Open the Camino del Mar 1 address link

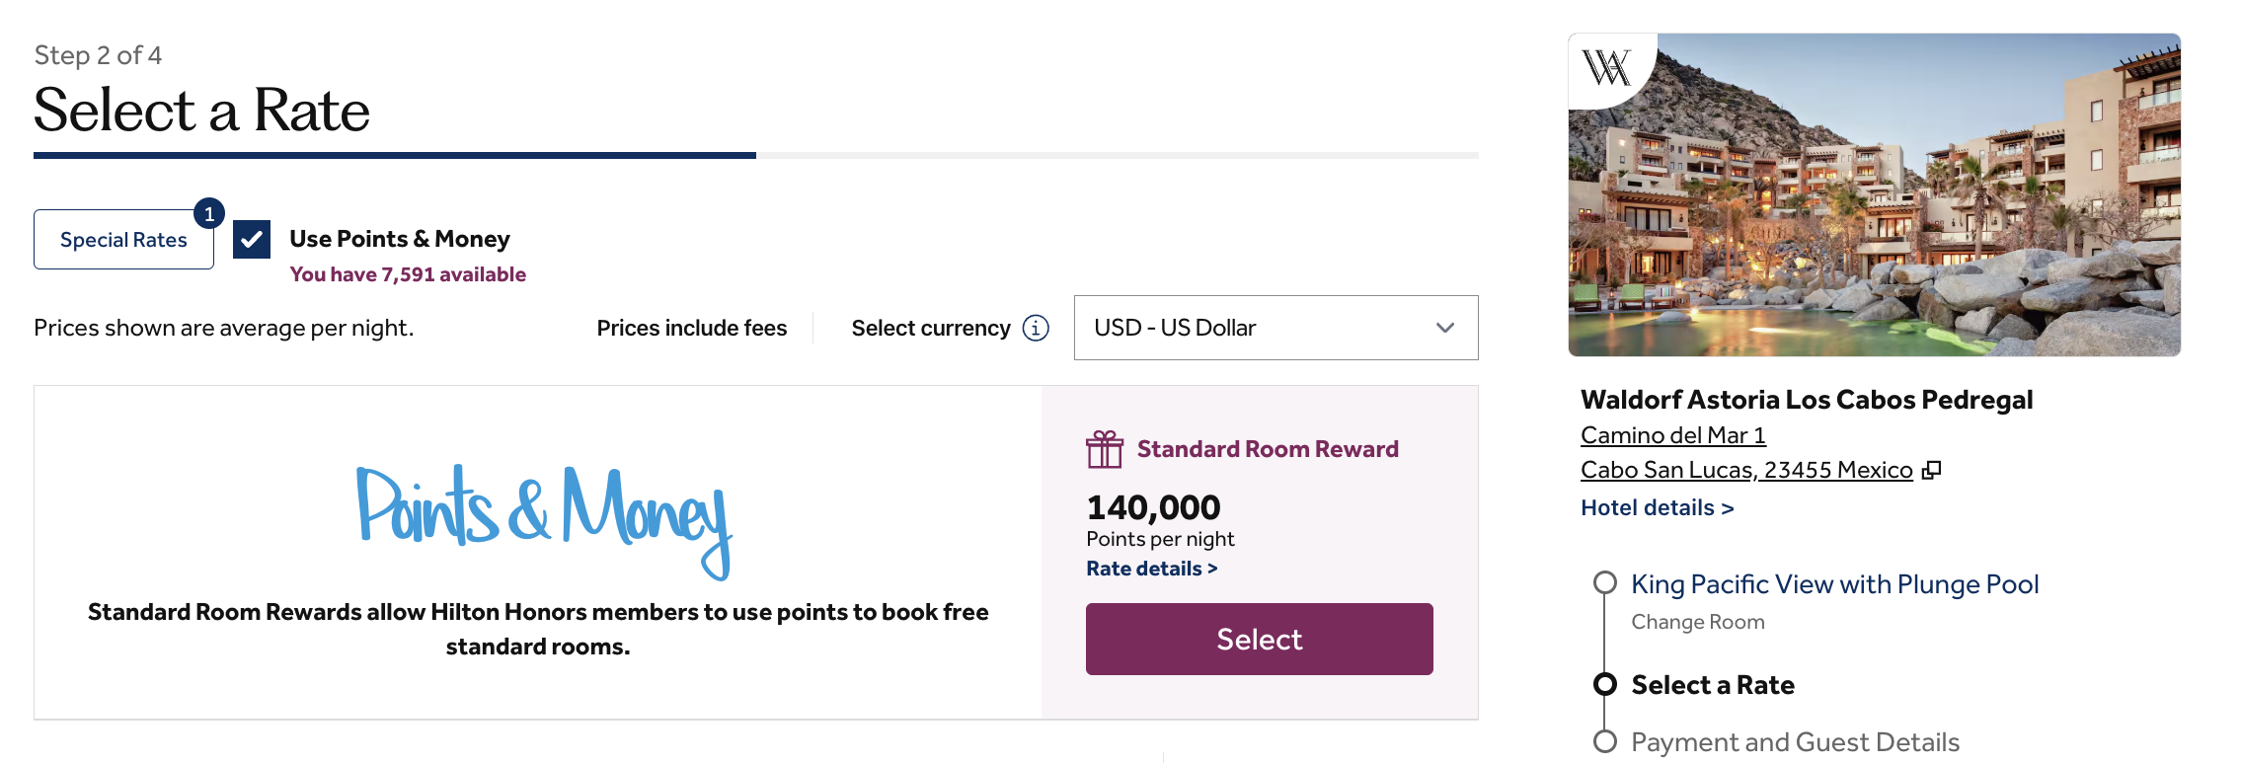coord(1672,435)
